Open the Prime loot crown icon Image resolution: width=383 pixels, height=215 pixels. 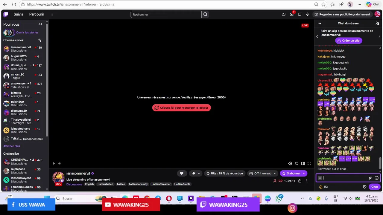point(284,14)
